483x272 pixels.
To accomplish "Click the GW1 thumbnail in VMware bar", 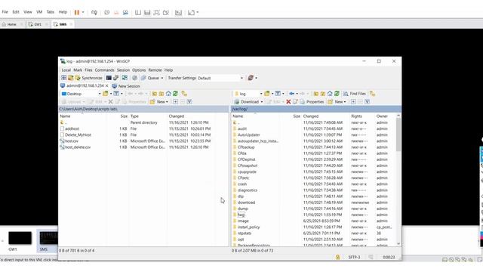I will pos(20,238).
